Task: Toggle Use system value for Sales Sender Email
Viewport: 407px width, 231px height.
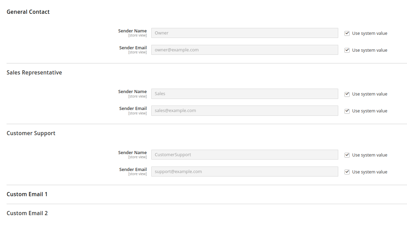Action: click(x=347, y=111)
